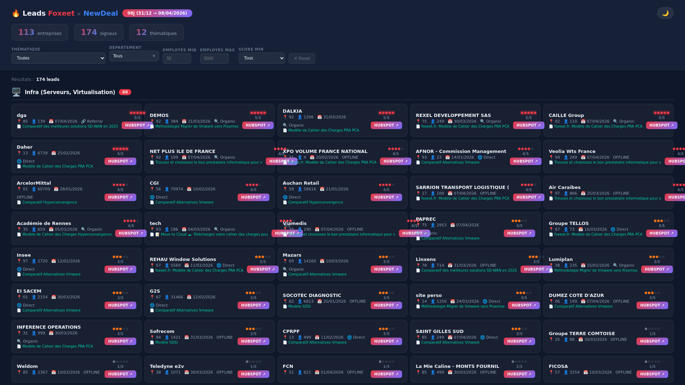
Task: Open HubSpot for EI SACEM
Action: [x=120, y=306]
